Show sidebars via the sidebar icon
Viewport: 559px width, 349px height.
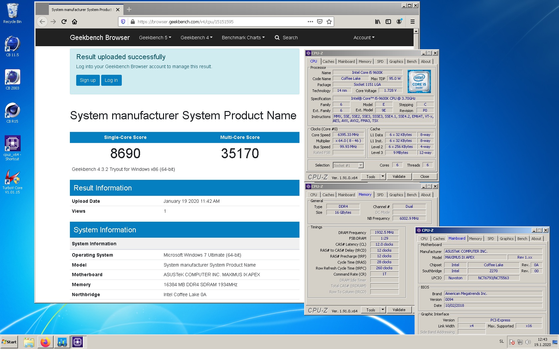[388, 22]
